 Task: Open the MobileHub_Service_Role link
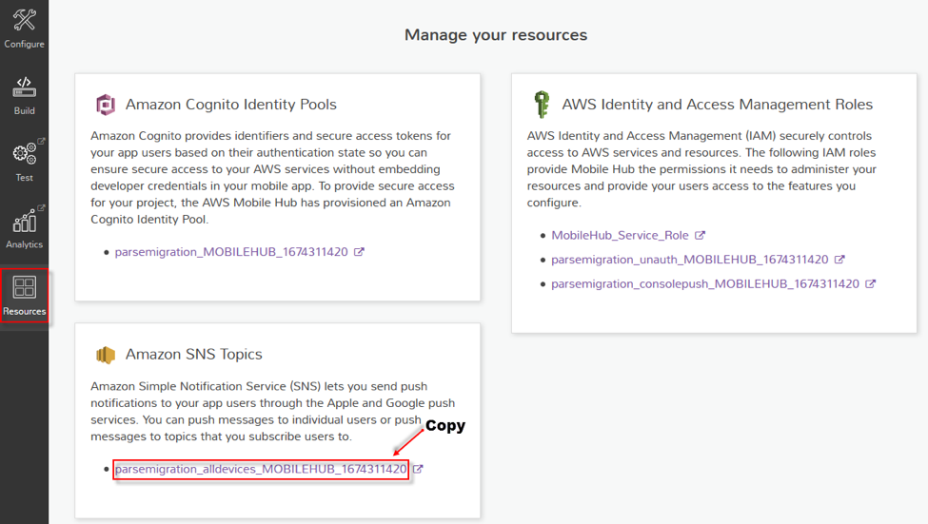(x=620, y=236)
